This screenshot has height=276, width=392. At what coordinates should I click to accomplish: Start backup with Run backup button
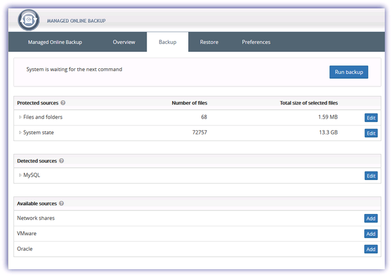[349, 72]
